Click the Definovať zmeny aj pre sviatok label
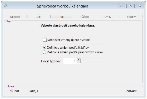 68,40
